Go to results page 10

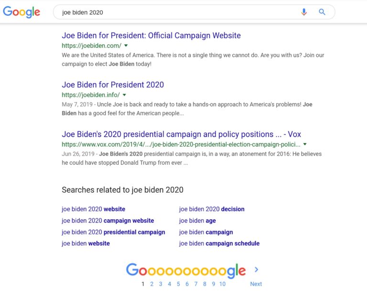[222, 284]
